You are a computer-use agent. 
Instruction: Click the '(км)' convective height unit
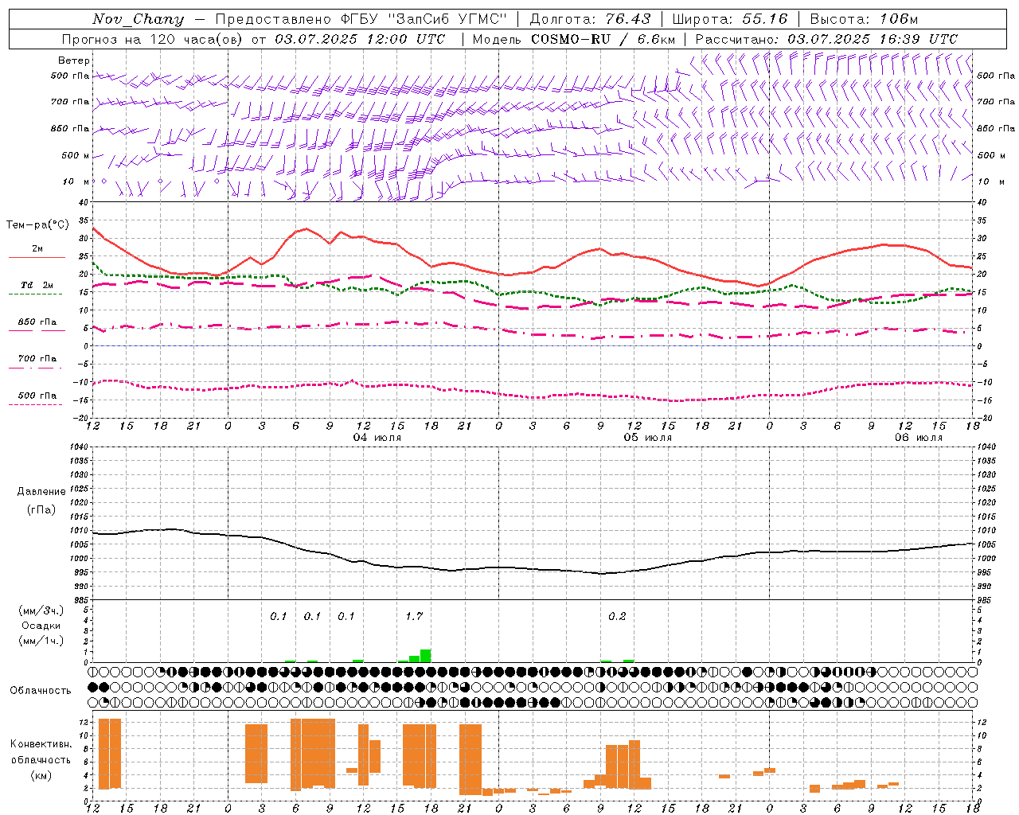41,775
